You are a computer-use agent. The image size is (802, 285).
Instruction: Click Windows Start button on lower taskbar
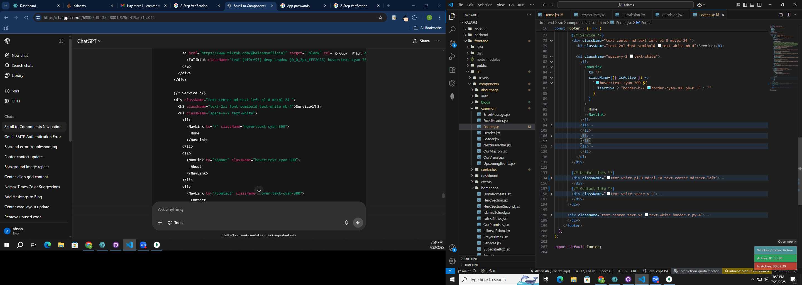452,280
